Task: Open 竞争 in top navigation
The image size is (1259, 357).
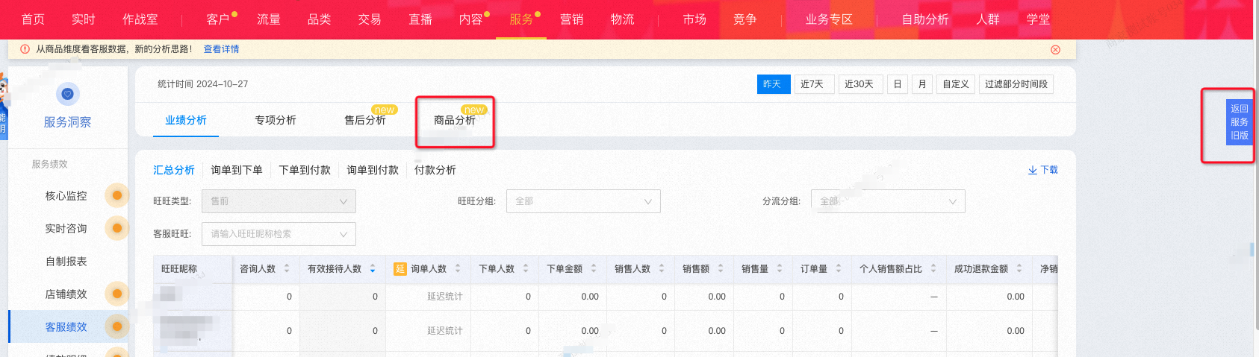Action: 745,19
